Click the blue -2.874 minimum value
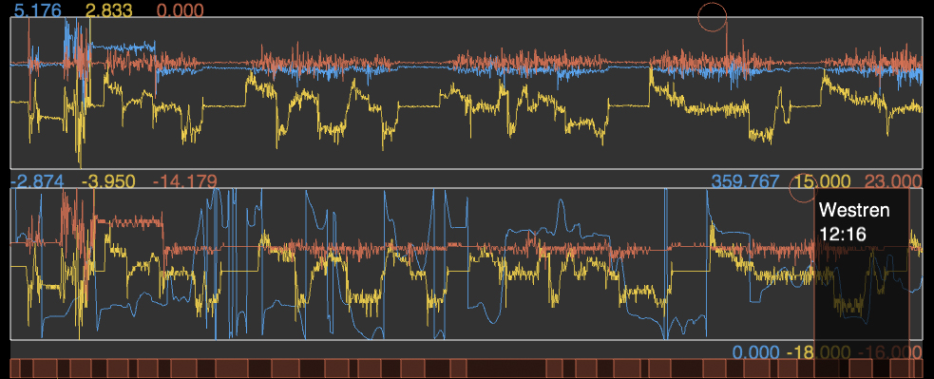The image size is (934, 379). coord(37,180)
